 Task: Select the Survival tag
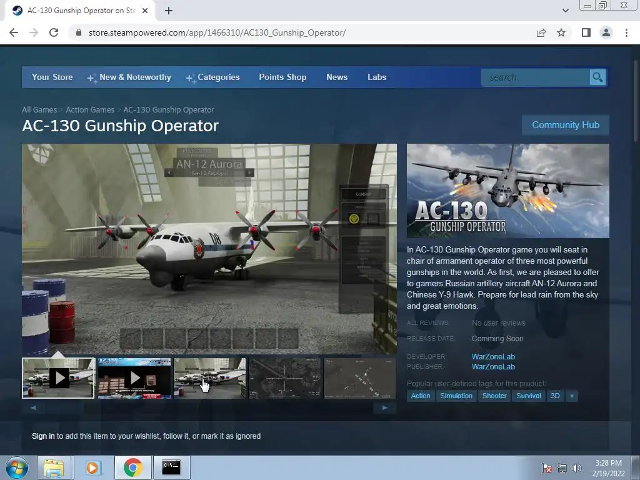click(x=529, y=396)
